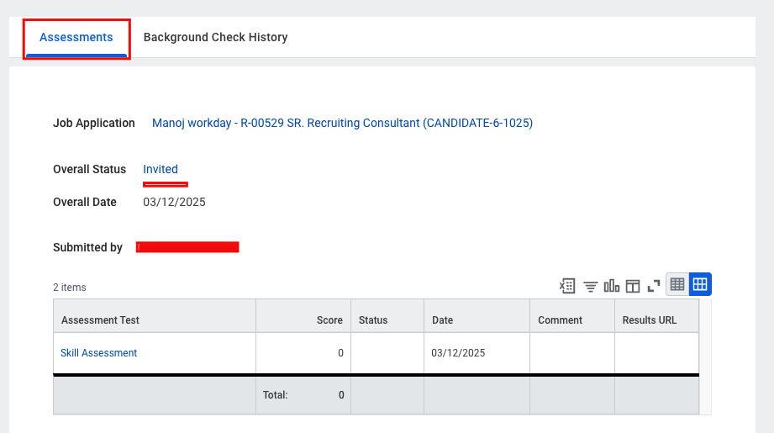Select the active blue grid view toggle
The image size is (774, 433).
click(700, 284)
